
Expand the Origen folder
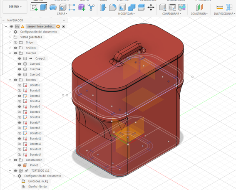coord(10,43)
